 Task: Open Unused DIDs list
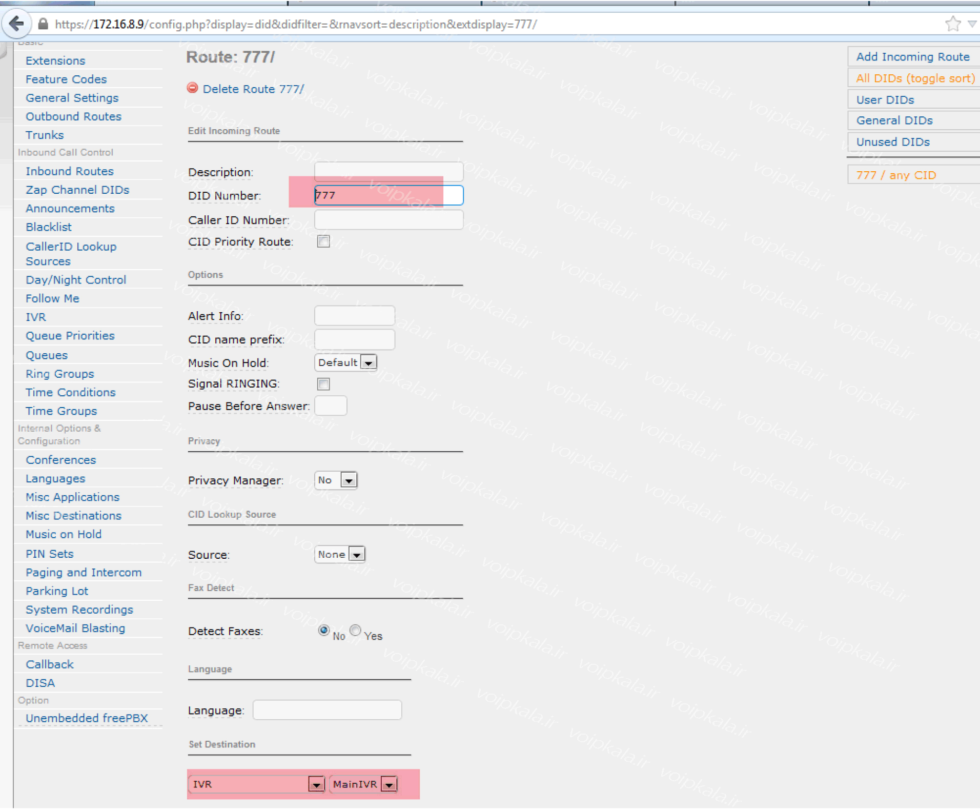click(893, 142)
